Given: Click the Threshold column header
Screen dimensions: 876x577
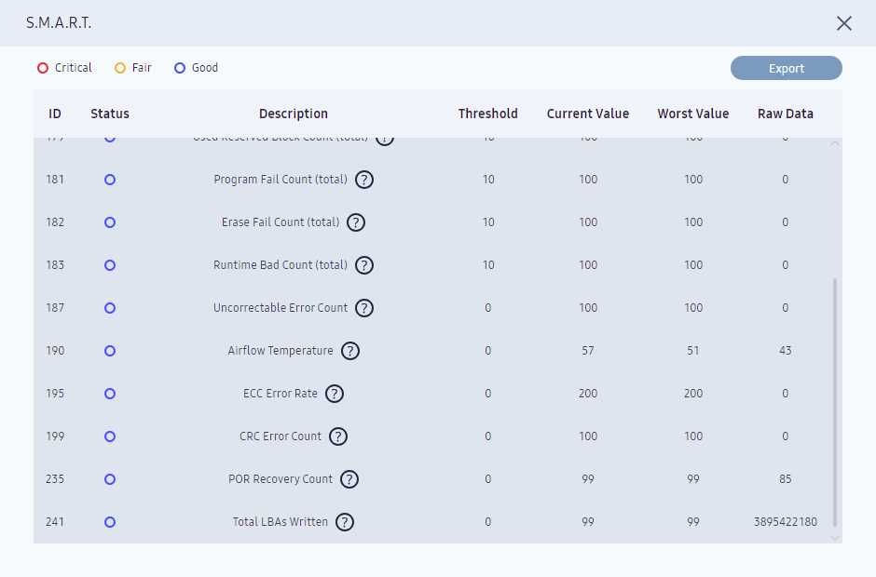Looking at the screenshot, I should [487, 114].
